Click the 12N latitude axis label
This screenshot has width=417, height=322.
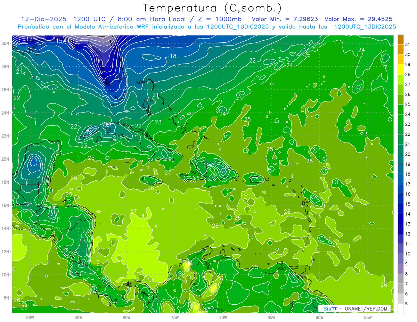pos(5,251)
